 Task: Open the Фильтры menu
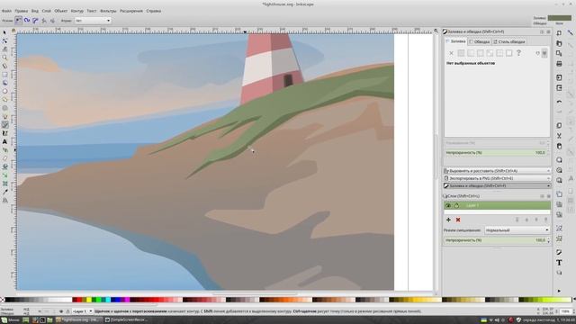(108, 11)
